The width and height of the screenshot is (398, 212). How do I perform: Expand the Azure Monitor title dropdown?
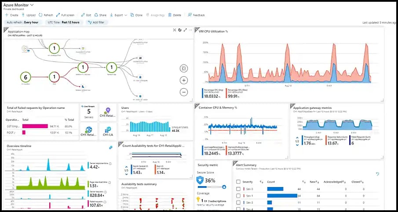(32, 4)
